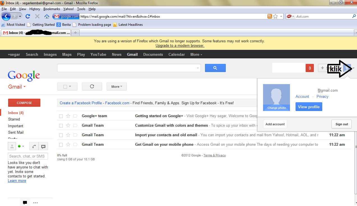Click the chat video camera icon
Viewport: 357px width, 206px height.
pos(43,146)
